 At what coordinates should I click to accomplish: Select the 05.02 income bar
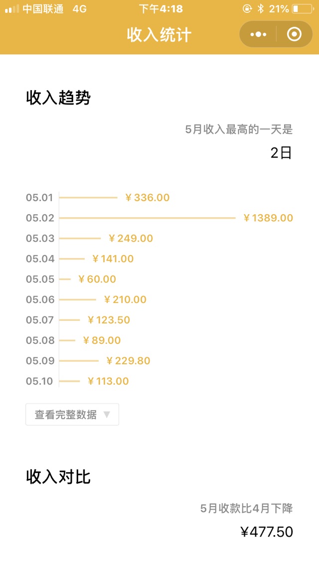pyautogui.click(x=147, y=218)
